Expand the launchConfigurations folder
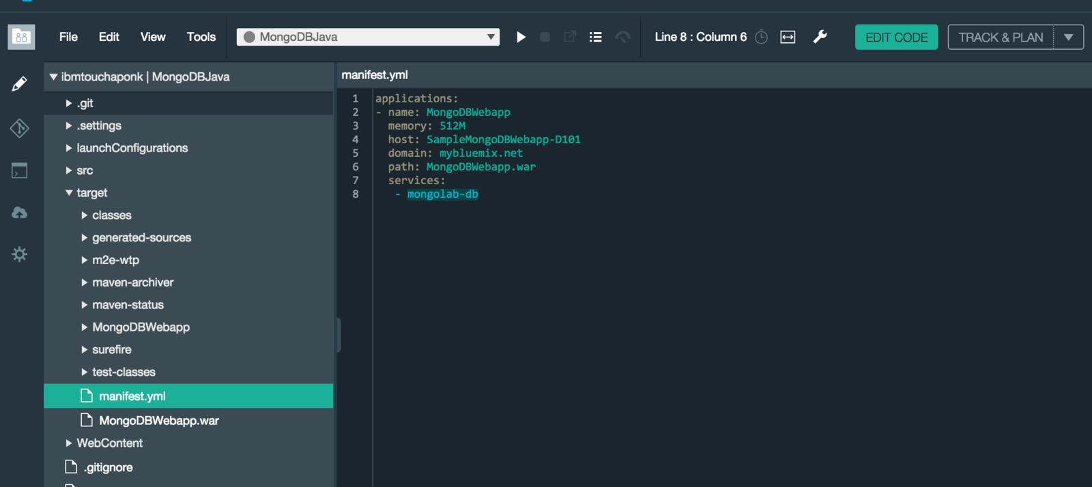This screenshot has width=1092, height=487. [69, 148]
